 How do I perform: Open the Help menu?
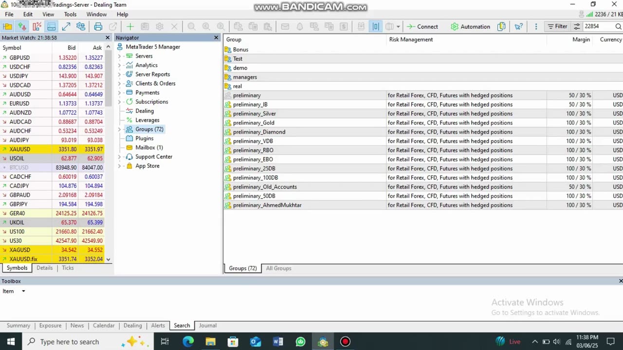click(122, 15)
